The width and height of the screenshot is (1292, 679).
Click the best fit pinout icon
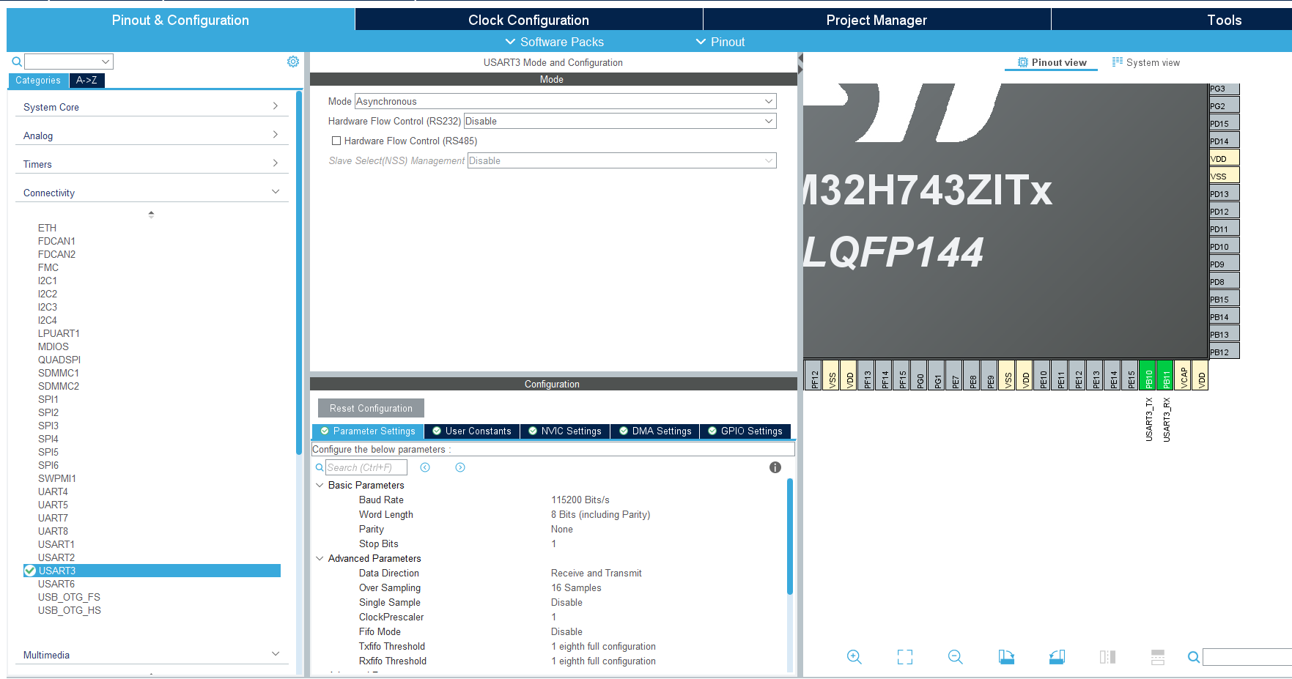coord(905,657)
